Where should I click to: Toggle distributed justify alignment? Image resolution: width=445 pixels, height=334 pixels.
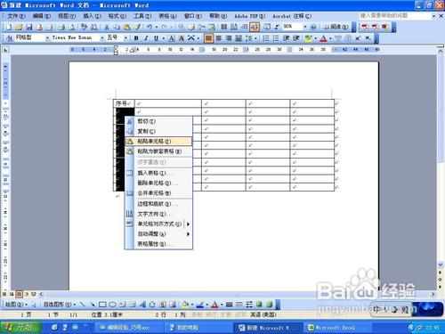pyautogui.click(x=239, y=38)
